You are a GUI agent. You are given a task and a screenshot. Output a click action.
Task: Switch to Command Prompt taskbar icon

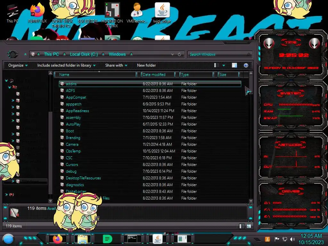[132, 239]
